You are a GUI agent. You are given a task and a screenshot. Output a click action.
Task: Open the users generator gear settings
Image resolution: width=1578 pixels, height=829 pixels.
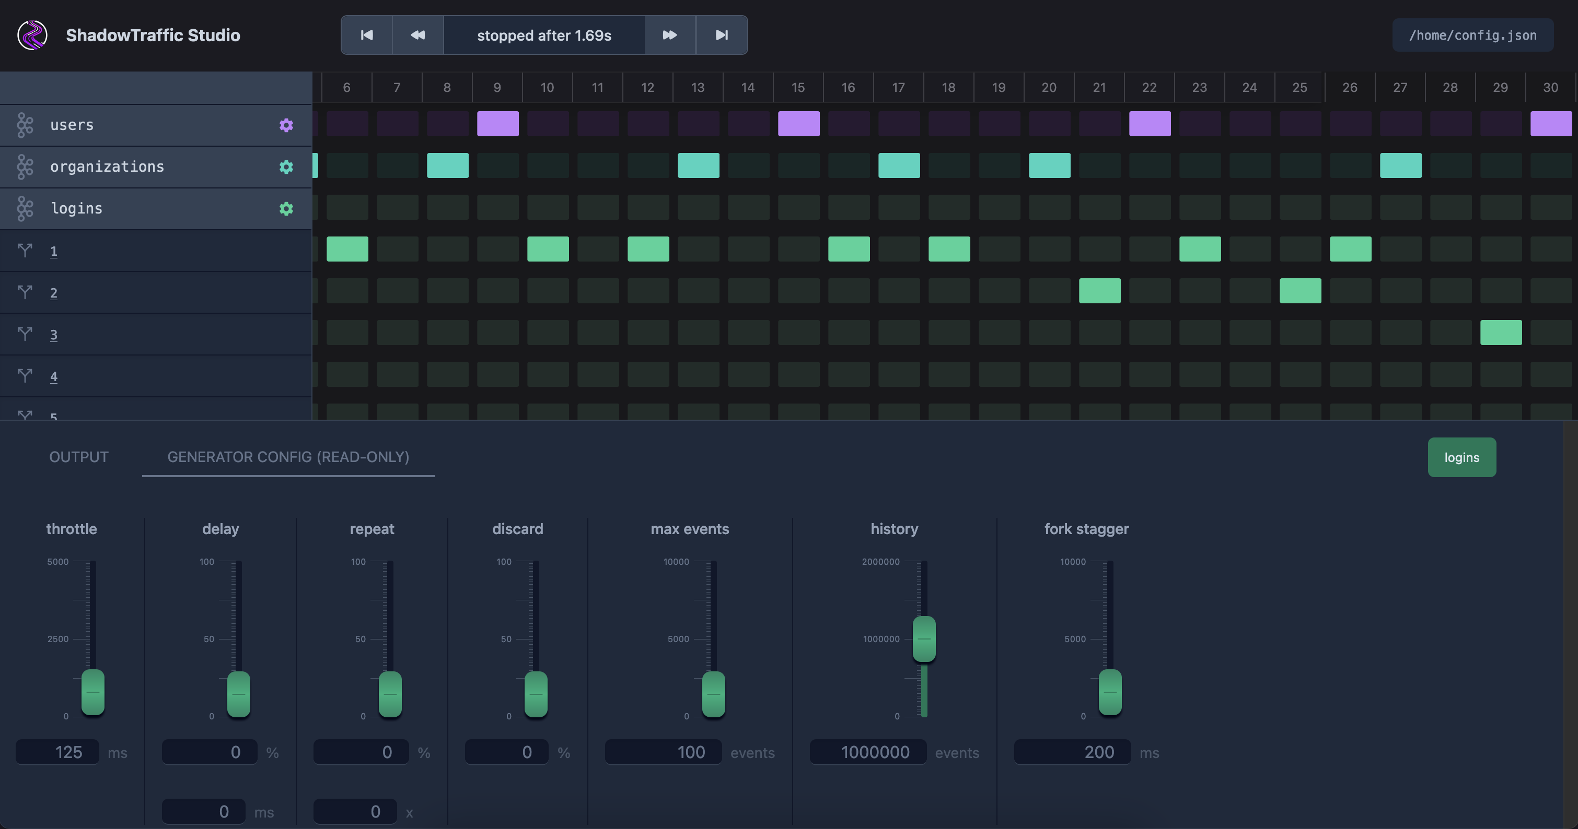coord(286,125)
